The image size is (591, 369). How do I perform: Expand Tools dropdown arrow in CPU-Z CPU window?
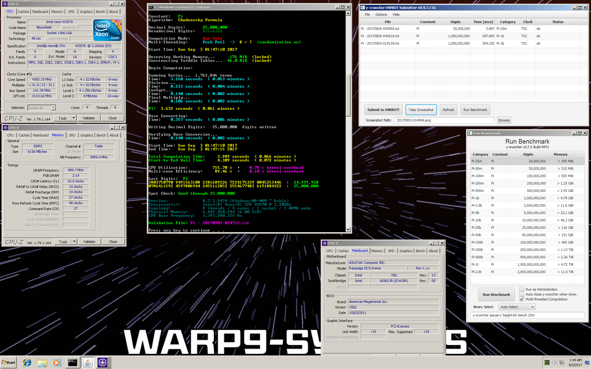(74, 118)
